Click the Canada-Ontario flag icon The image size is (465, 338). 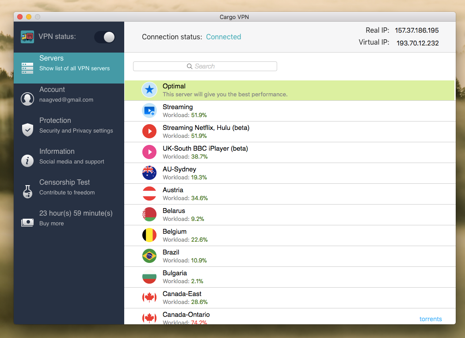coord(149,318)
